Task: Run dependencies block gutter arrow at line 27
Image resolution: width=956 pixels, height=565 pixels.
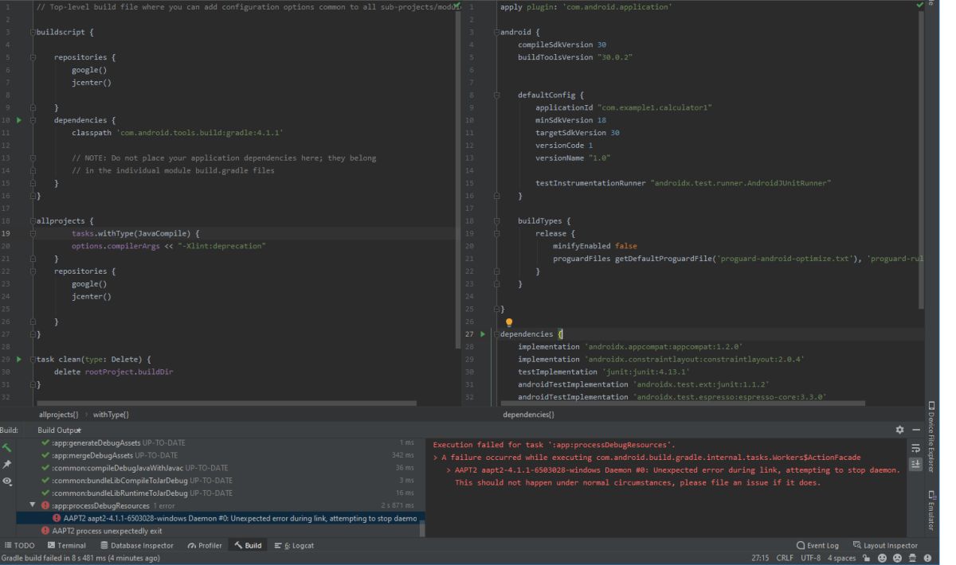Action: 483,334
